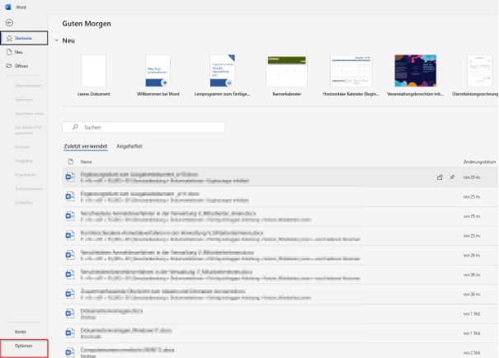
Task: Click the "vor 2 Std." date
Action: coord(472,352)
